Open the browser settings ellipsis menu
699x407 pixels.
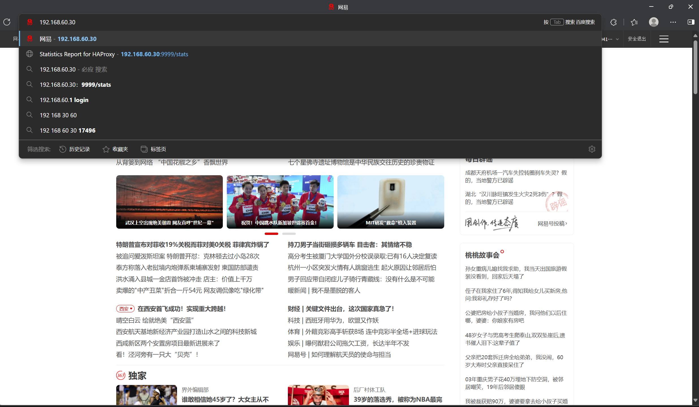673,22
